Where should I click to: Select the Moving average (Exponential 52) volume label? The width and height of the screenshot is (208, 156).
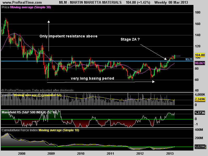pos(37,95)
